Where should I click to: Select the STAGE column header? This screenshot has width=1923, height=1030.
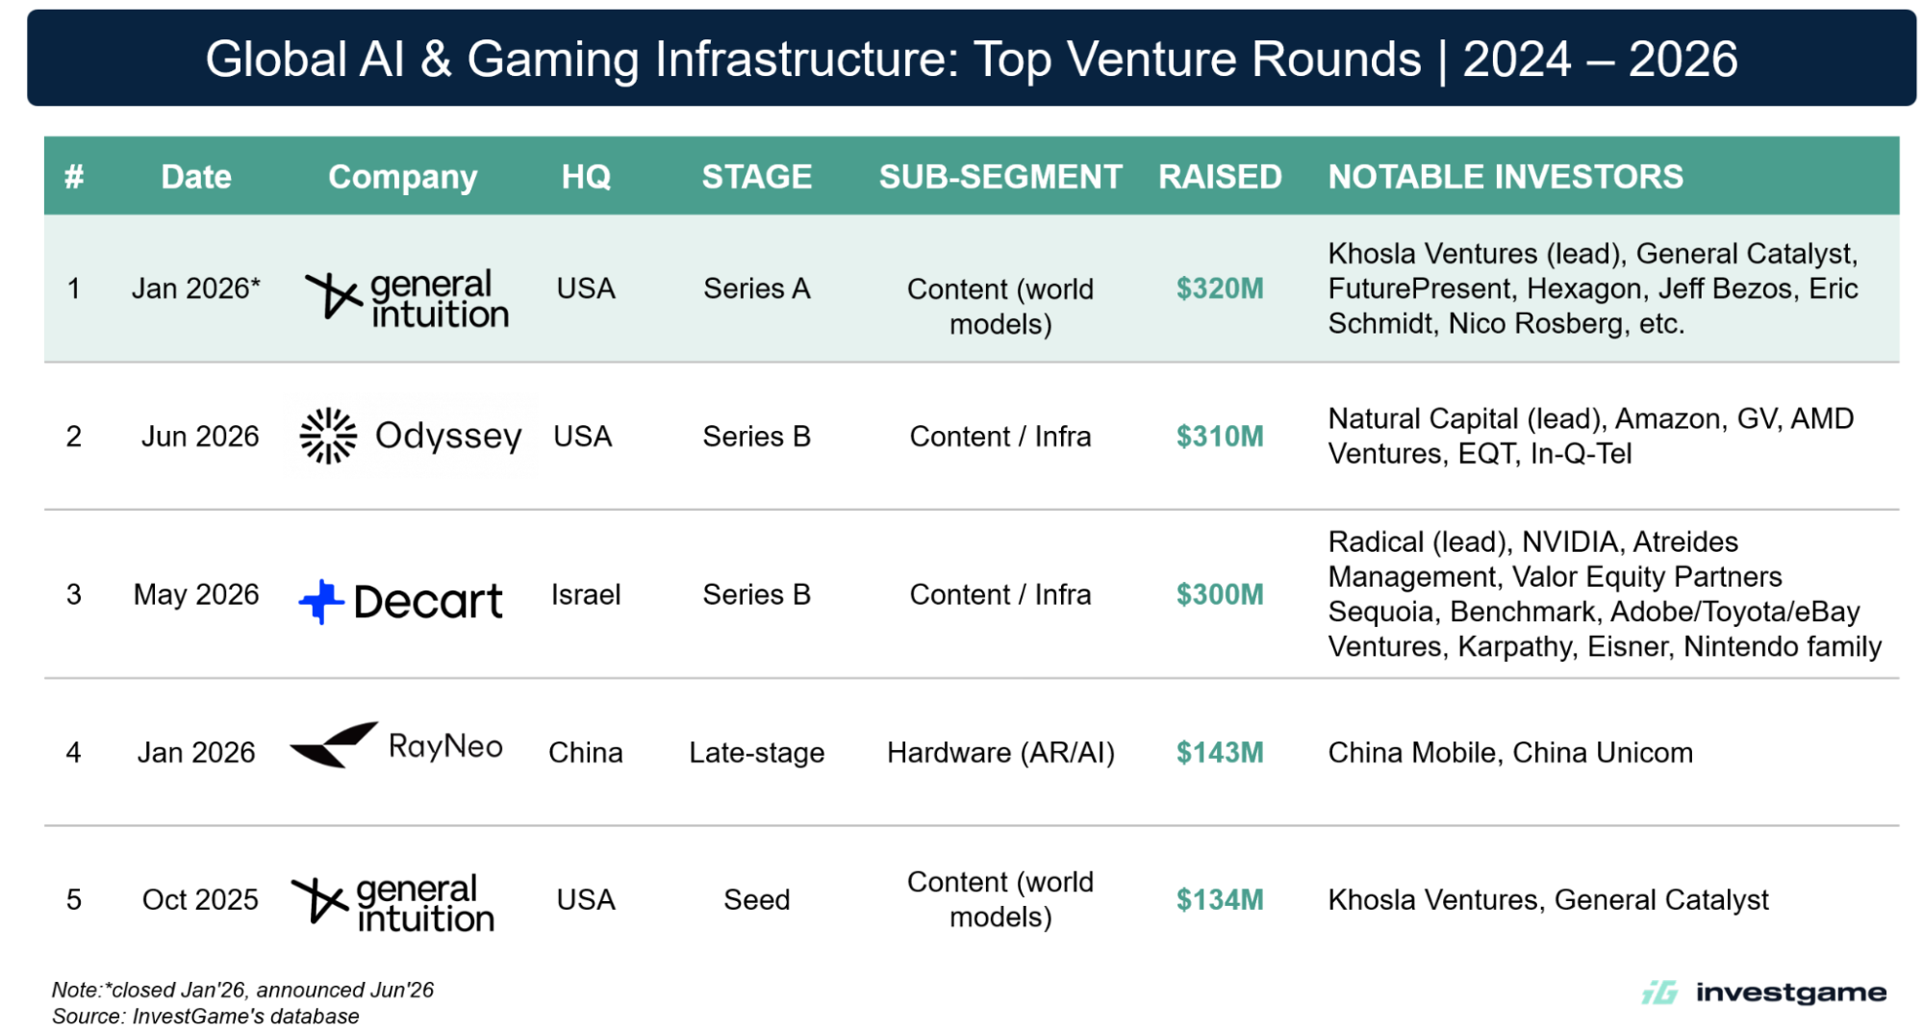coord(756,177)
